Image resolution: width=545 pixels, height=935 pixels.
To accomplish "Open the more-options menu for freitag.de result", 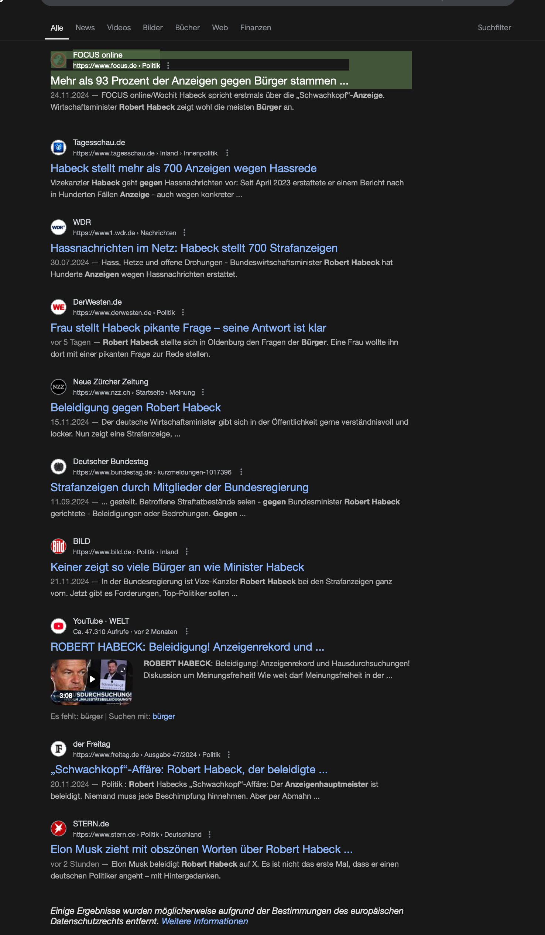I will [x=229, y=755].
